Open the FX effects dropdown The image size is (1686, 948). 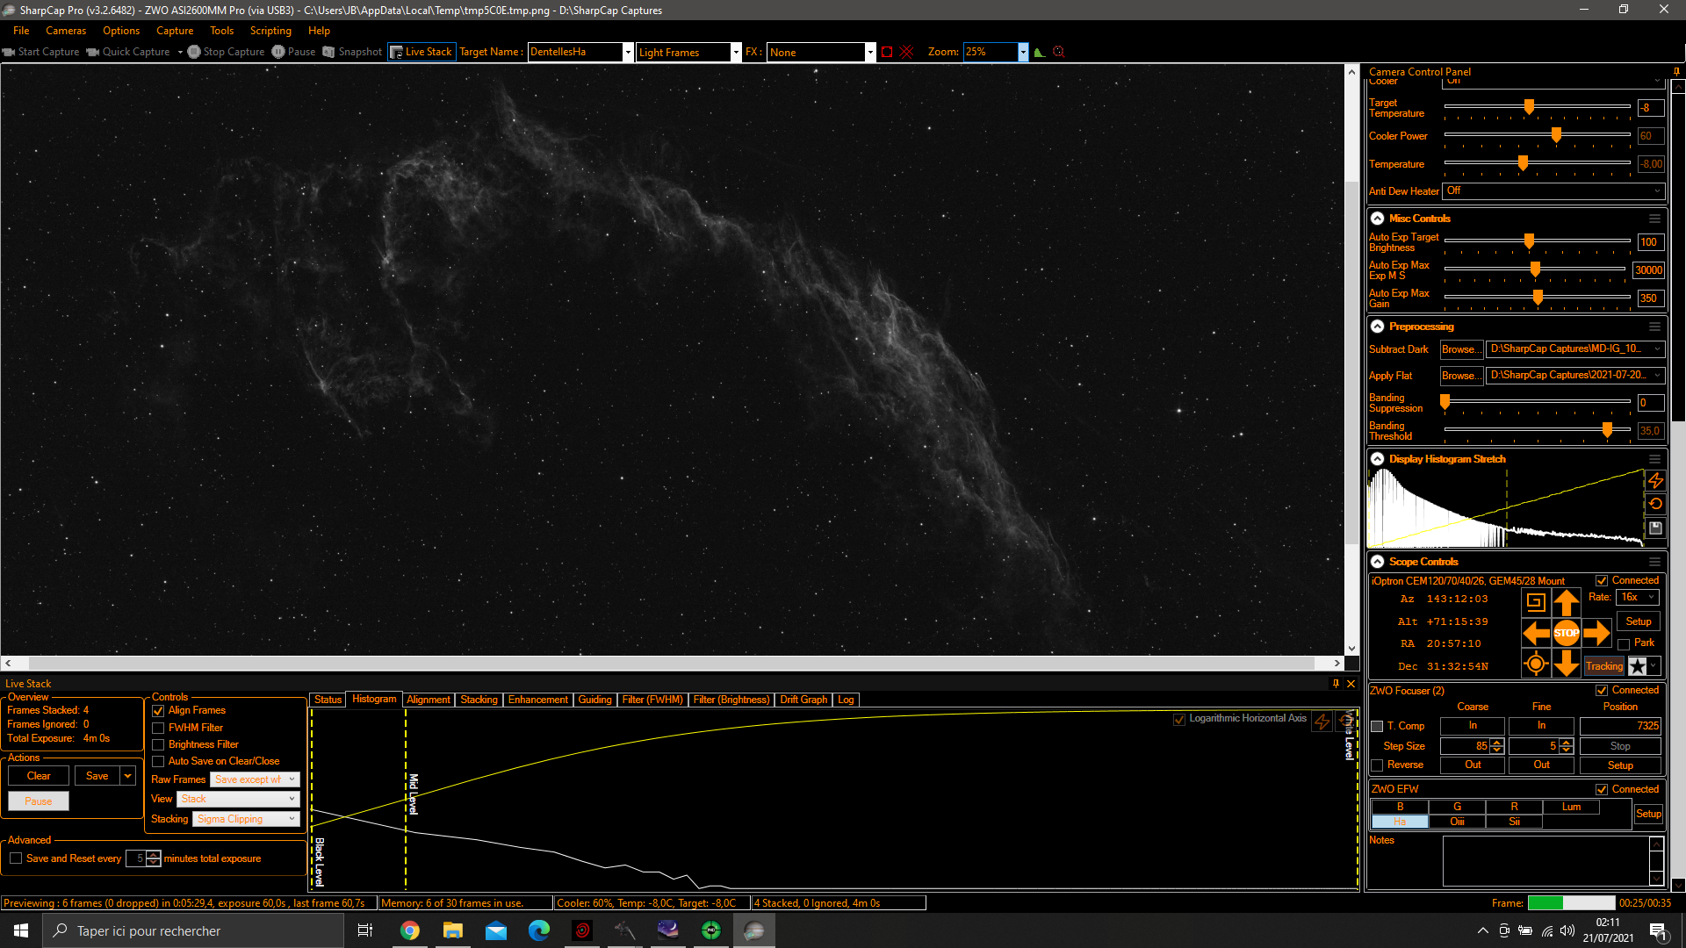(870, 52)
